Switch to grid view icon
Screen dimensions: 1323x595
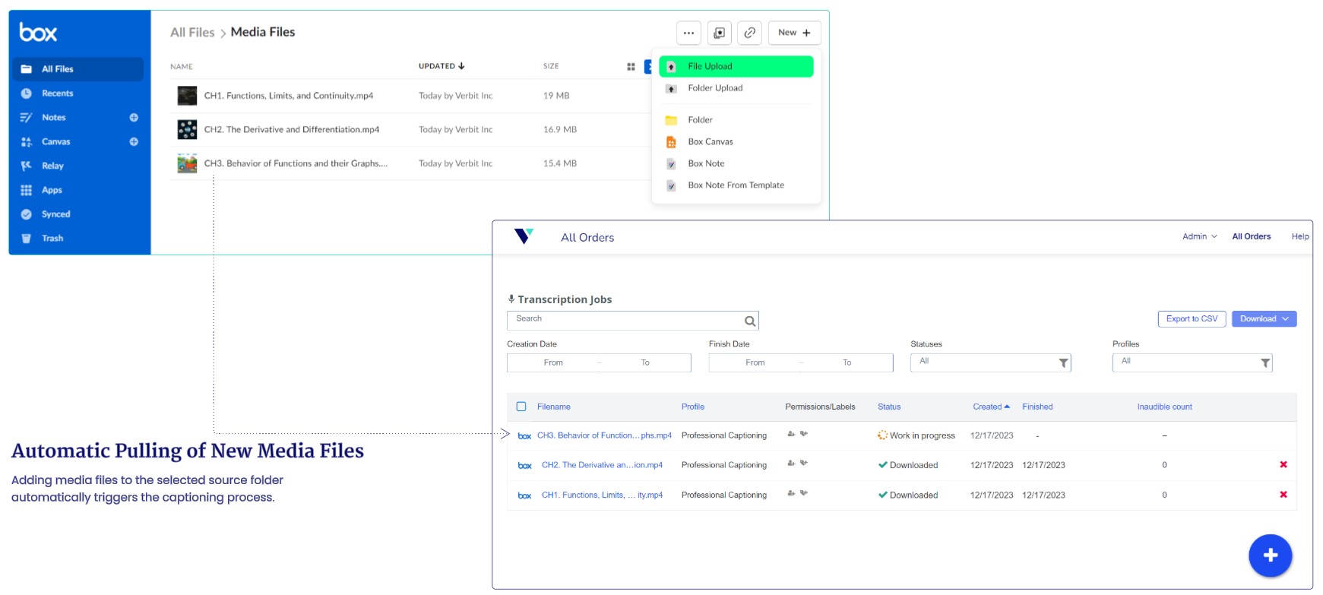[631, 67]
